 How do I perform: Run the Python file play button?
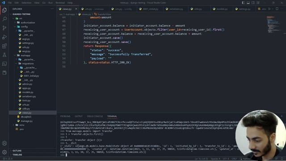269,9
